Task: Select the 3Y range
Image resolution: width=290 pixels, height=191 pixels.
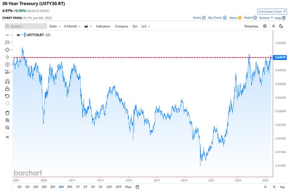Action: pyautogui.click(x=93, y=187)
